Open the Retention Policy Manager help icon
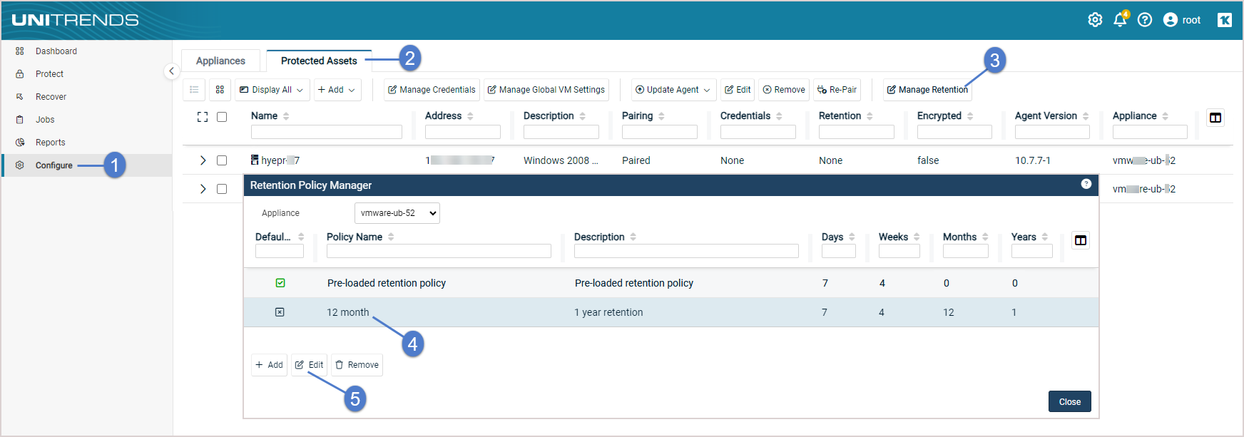 click(1086, 184)
